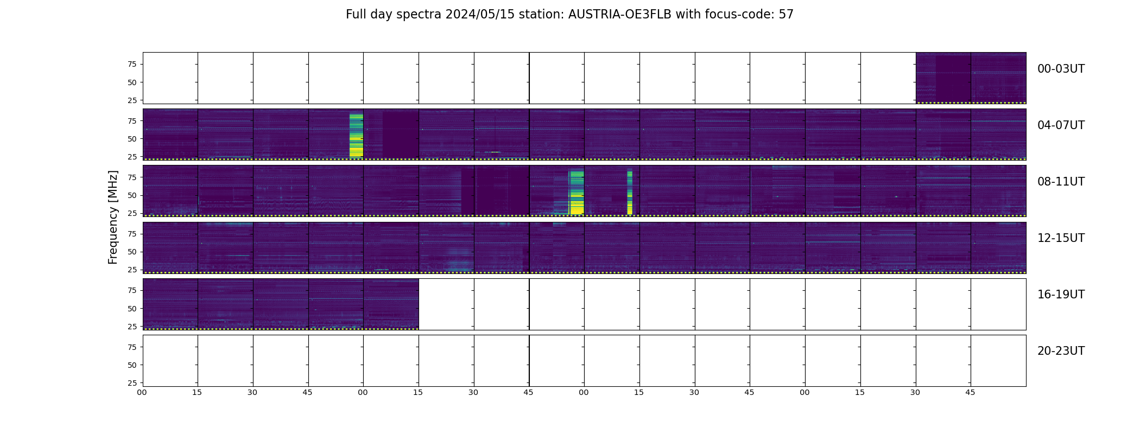Click the "50" tick label of the 00-03UT row
1140x434 pixels.
pos(132,82)
